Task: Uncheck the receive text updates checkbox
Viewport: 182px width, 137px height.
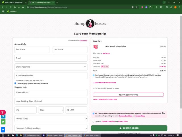Action: [x=94, y=114]
